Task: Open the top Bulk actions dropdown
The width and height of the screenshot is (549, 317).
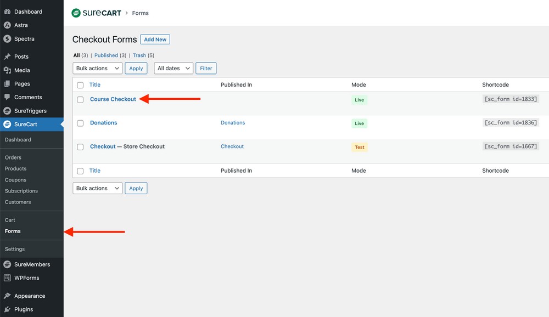Action: click(x=97, y=69)
